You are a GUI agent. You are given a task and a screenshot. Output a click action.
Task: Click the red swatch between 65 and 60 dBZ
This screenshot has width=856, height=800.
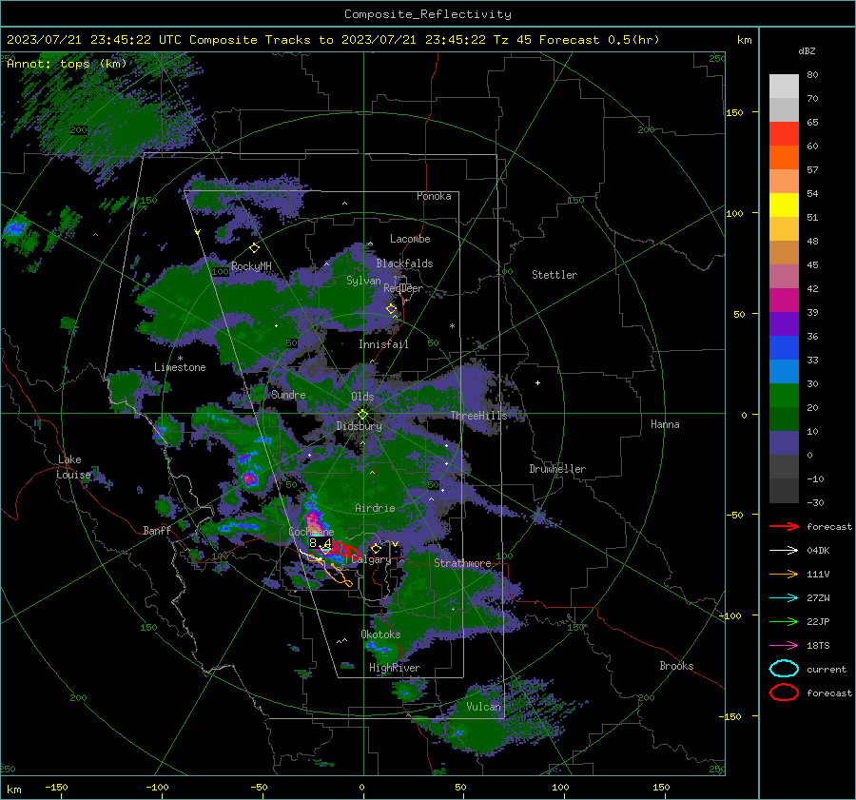(x=784, y=134)
